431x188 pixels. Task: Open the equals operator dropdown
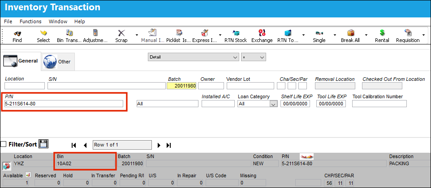[254, 57]
